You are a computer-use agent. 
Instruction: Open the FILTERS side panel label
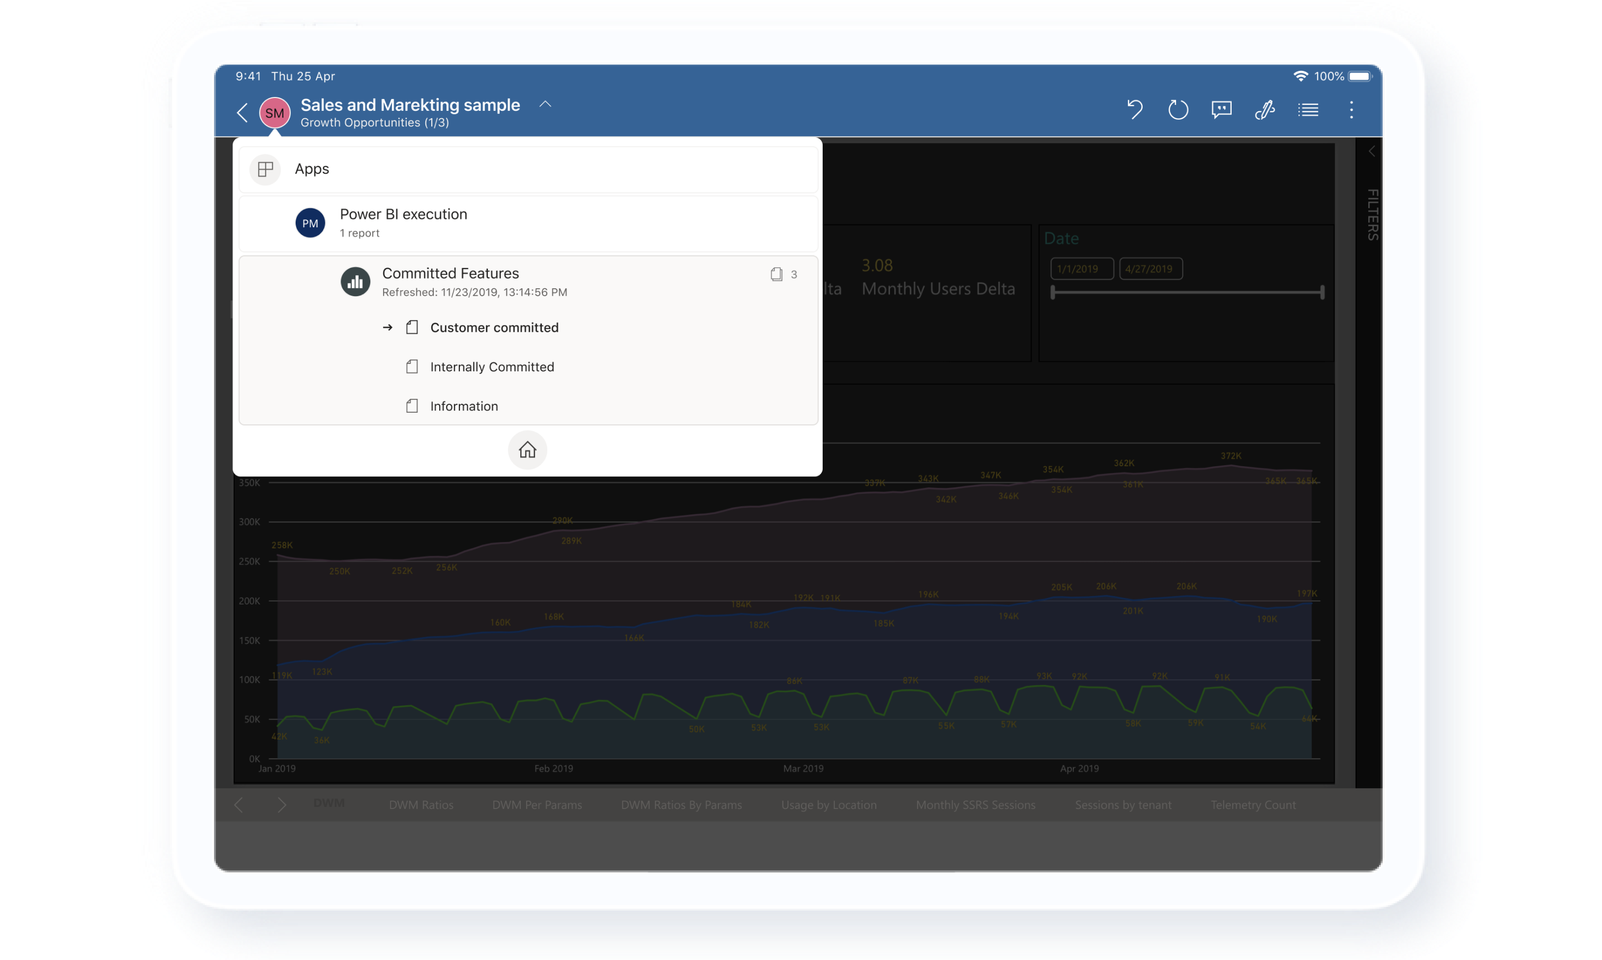tap(1373, 215)
